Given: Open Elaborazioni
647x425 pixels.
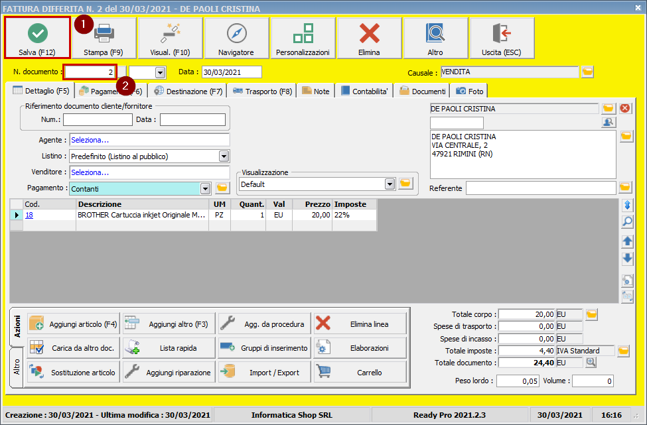Looking at the screenshot, I should 360,348.
